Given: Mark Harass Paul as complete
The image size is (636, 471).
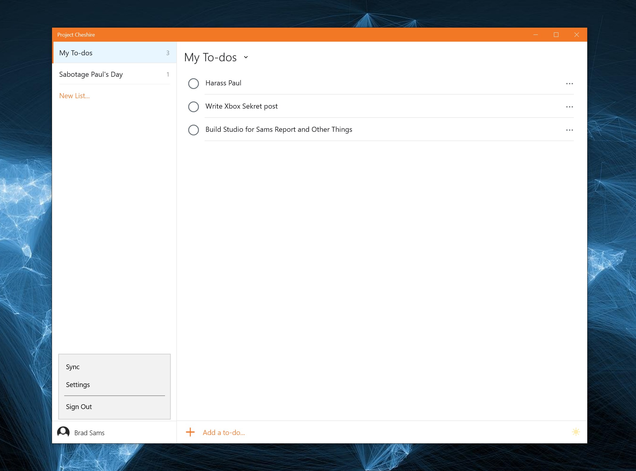Looking at the screenshot, I should pos(194,84).
